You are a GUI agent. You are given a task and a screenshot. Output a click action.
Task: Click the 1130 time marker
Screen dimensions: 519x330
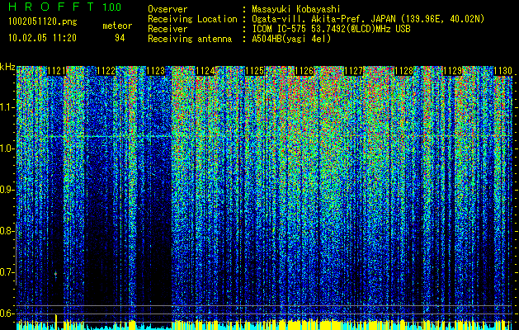click(x=502, y=71)
